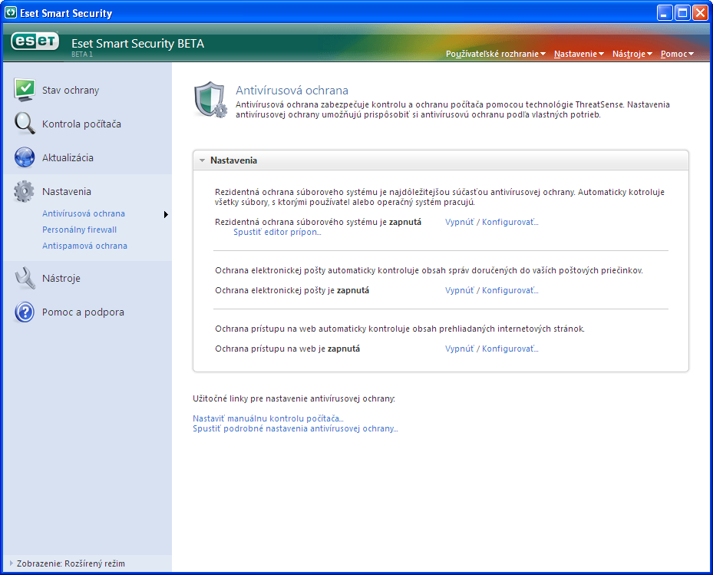Viewport: 713px width, 575px height.
Task: Click the text Rezidentná ochrana súborového systému je zapnutá
Action: [319, 222]
